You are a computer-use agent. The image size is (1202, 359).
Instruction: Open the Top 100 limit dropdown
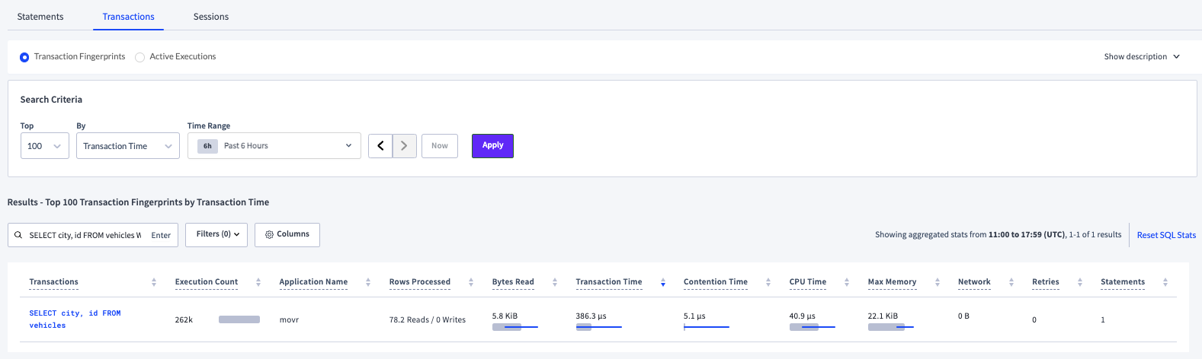(x=45, y=146)
